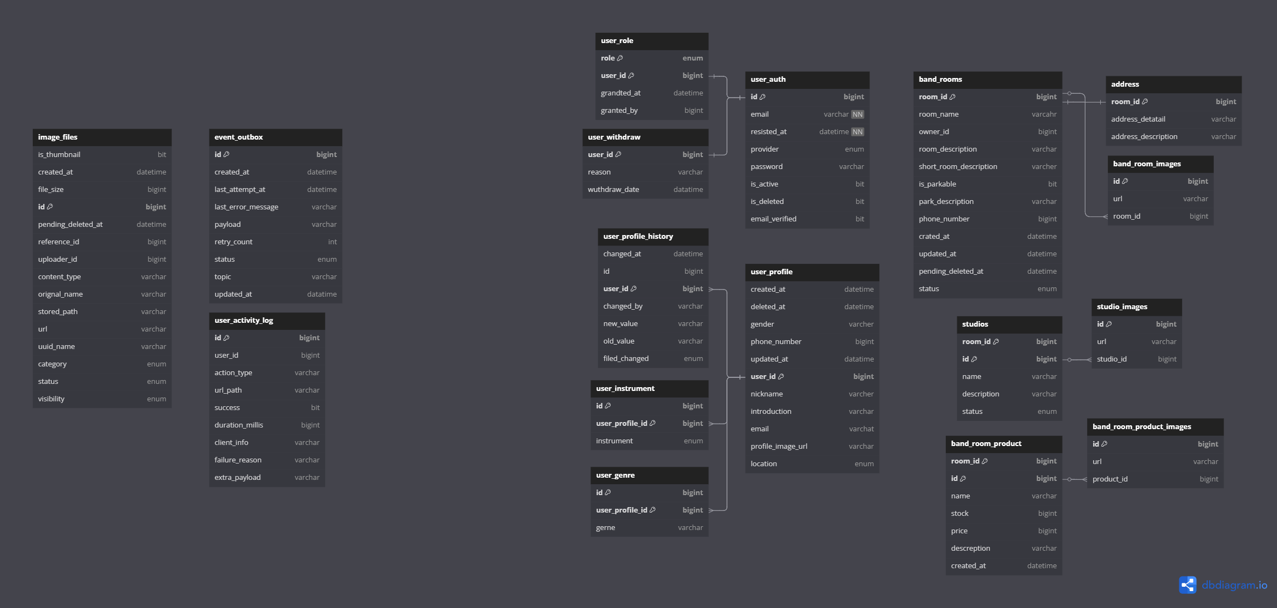Viewport: 1277px width, 608px height.
Task: Click the NN badge on the resisted_at row
Action: tap(857, 132)
